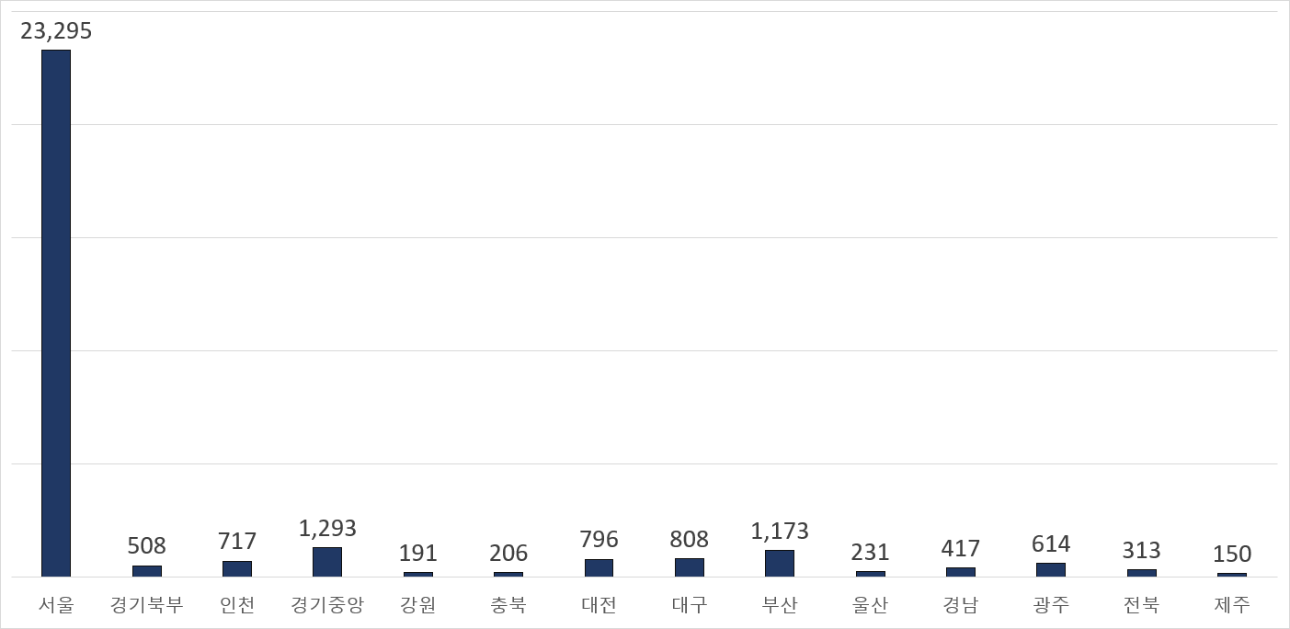Select the 508 data label
The width and height of the screenshot is (1290, 629).
pos(147,546)
